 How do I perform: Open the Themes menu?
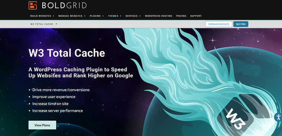(113, 16)
